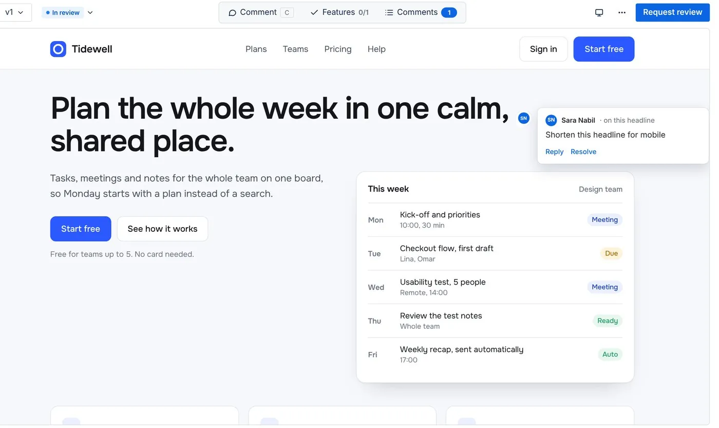Screen dimensions: 719x428
Task: Resolve the headline comment
Action: (583, 152)
